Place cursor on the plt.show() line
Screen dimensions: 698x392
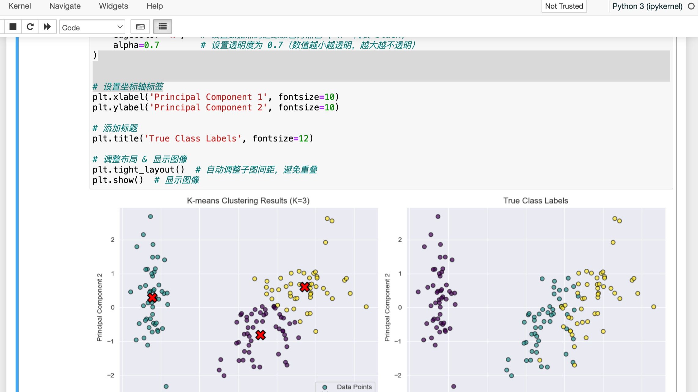tap(118, 180)
